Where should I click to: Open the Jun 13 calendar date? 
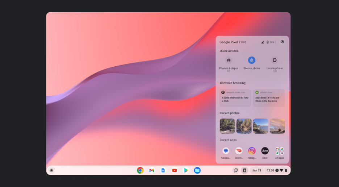coord(256,170)
